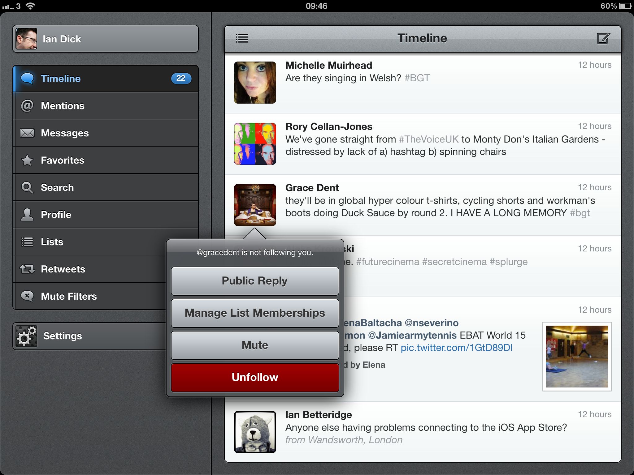Mute @gracedent from the popover

(x=255, y=345)
